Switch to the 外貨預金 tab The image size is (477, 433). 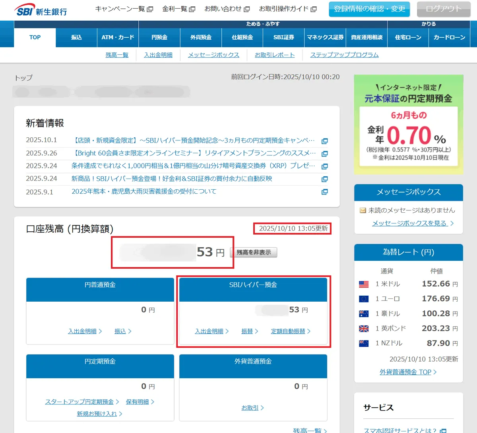tap(201, 37)
